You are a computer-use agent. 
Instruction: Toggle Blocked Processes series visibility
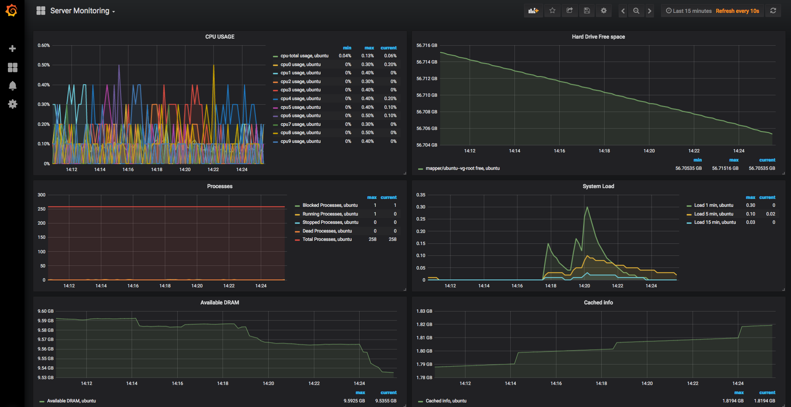click(330, 205)
